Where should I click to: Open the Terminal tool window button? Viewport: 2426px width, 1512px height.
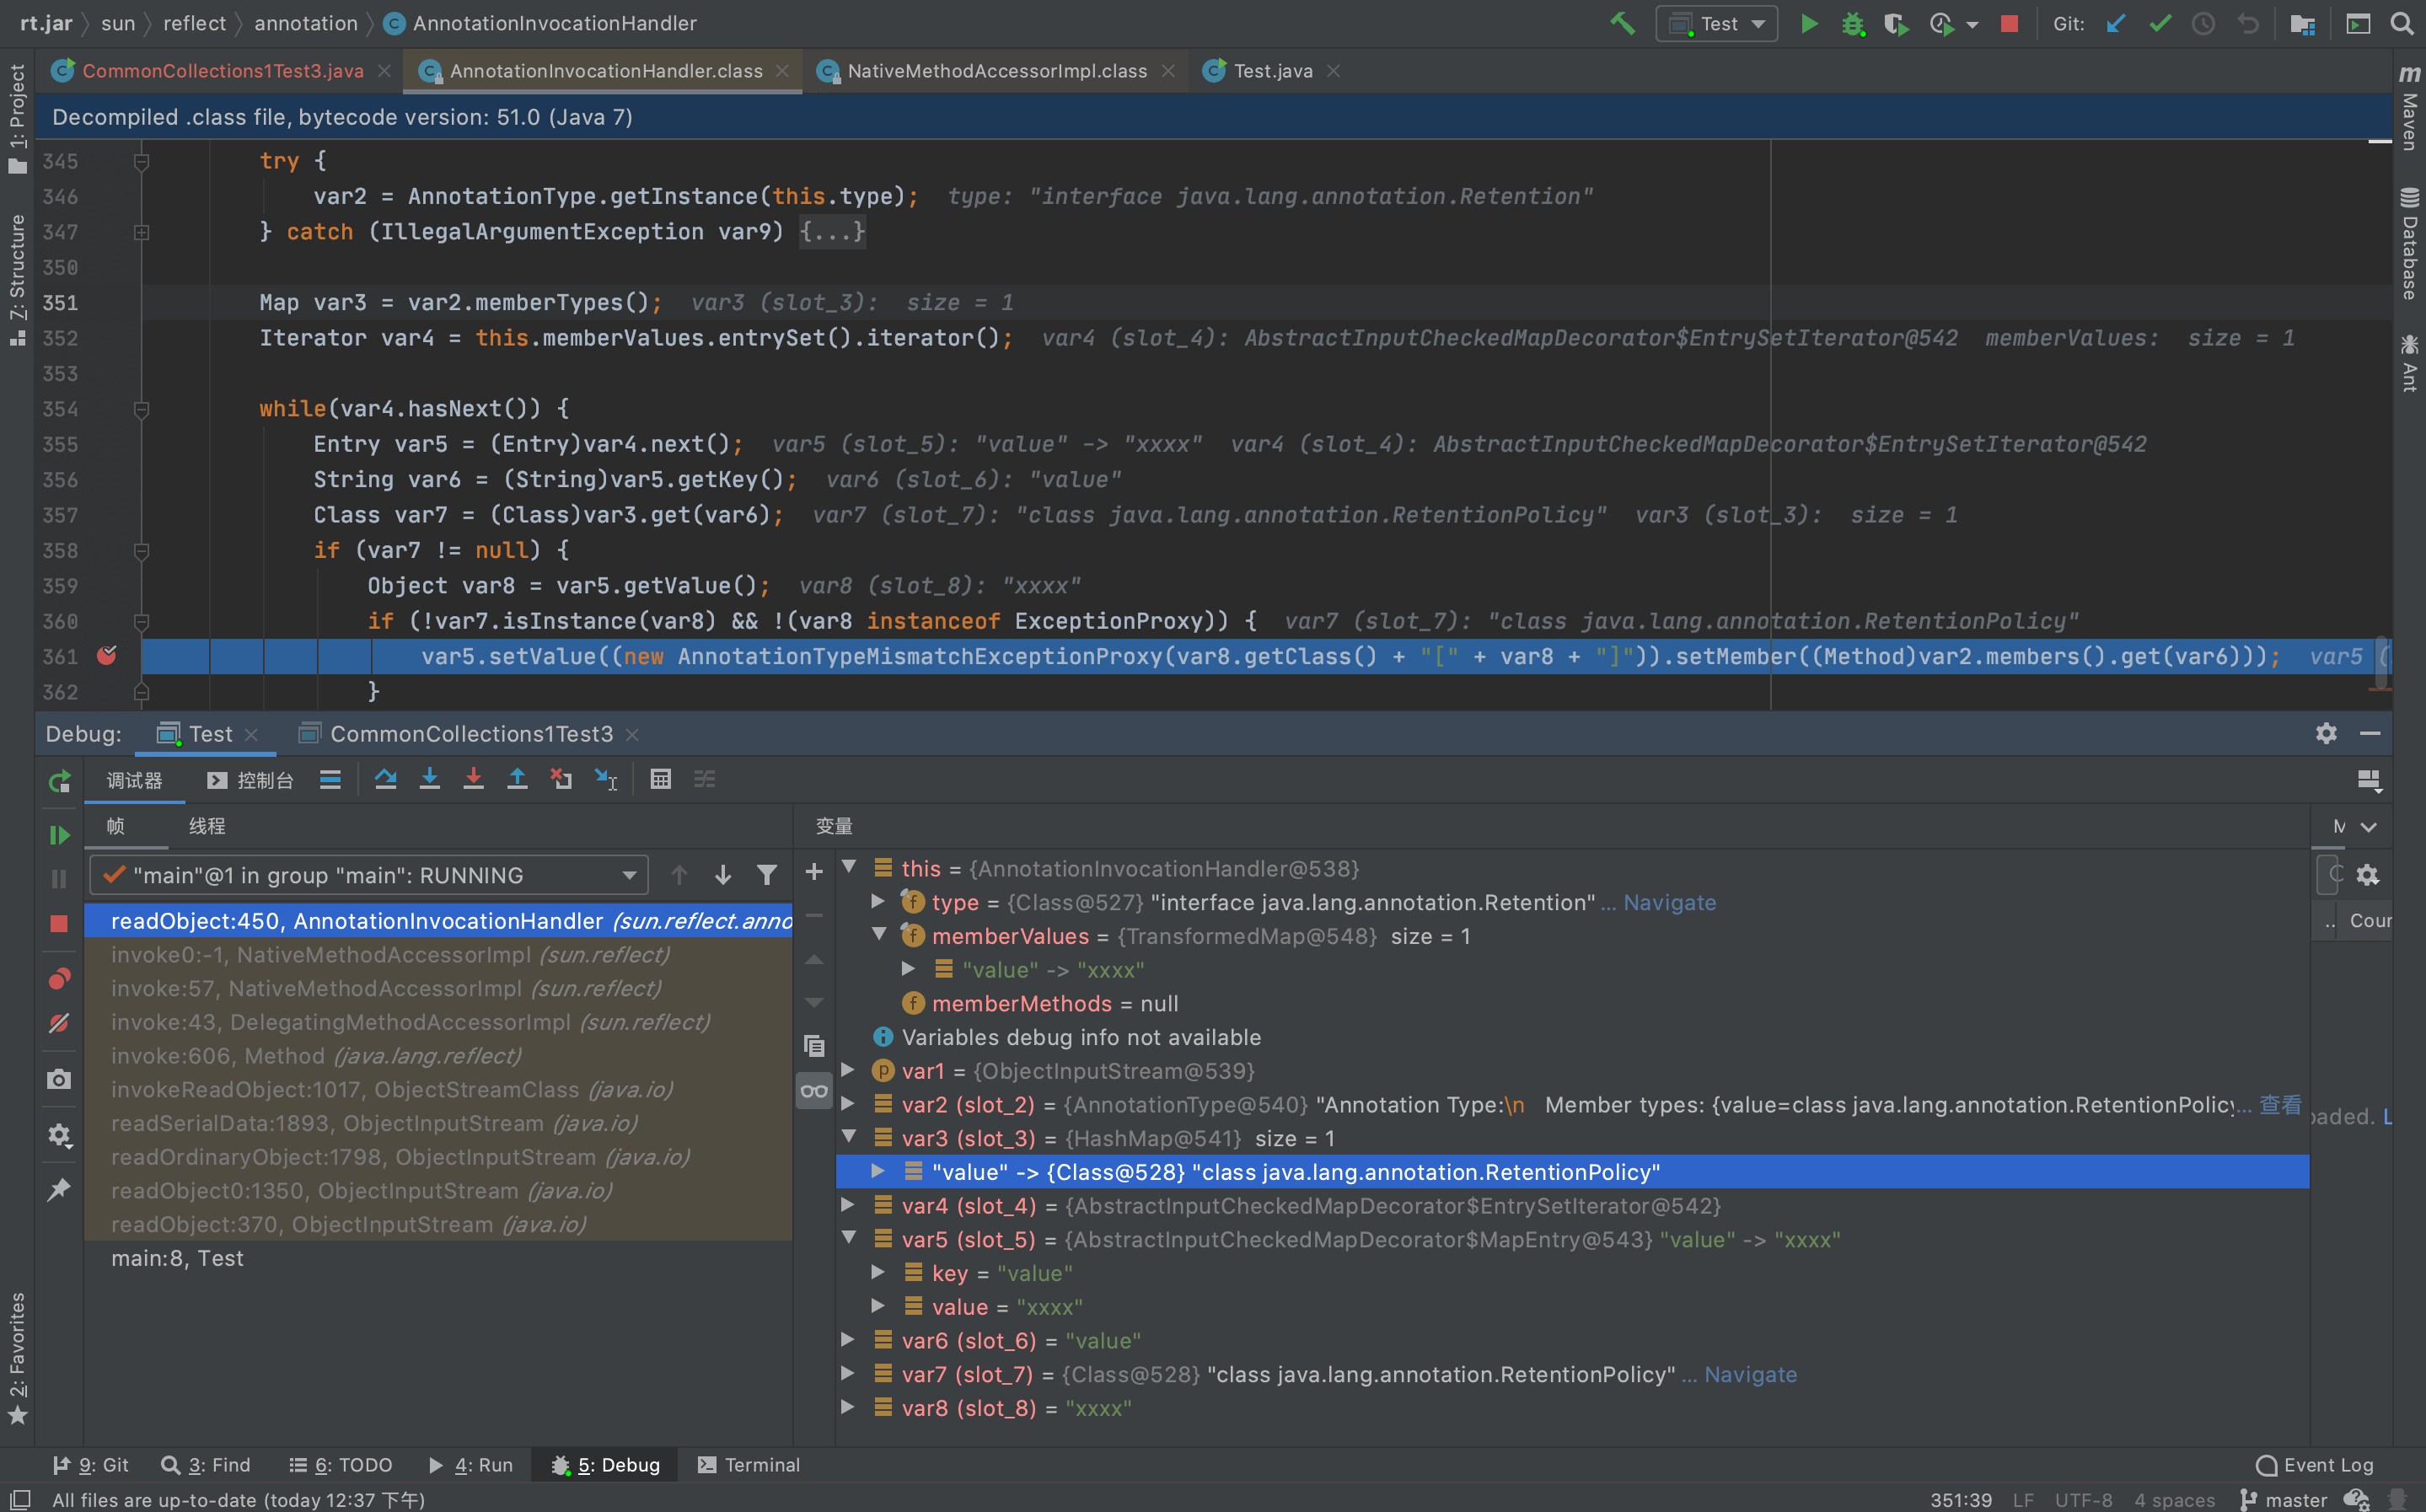pyautogui.click(x=748, y=1465)
